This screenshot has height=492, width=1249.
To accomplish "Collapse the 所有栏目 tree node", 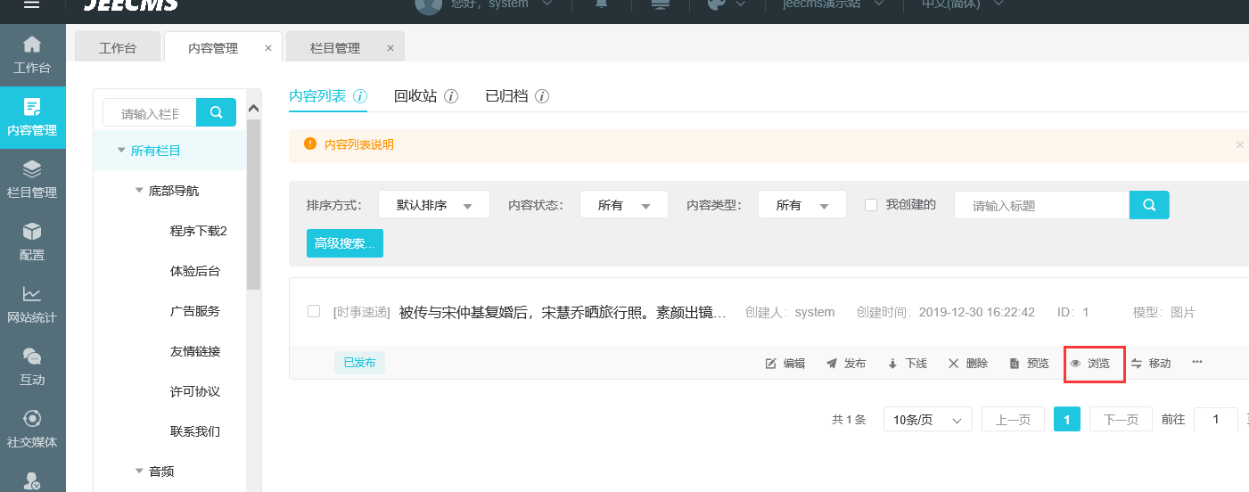I will (x=121, y=151).
